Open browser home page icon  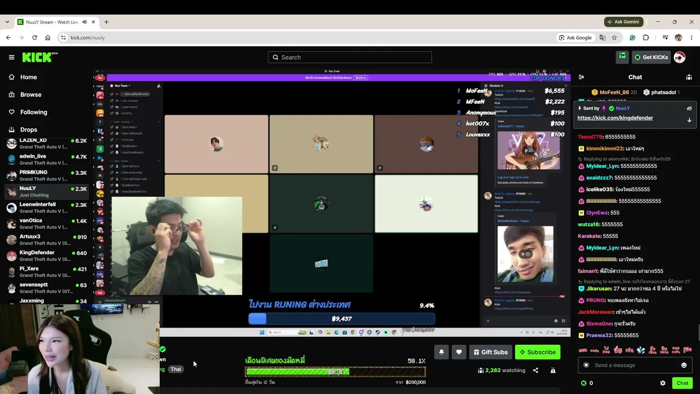click(48, 38)
